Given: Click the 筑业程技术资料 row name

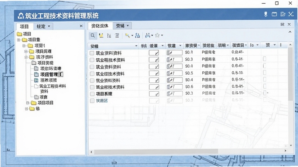Looking at the screenshot, I should click(x=110, y=60).
